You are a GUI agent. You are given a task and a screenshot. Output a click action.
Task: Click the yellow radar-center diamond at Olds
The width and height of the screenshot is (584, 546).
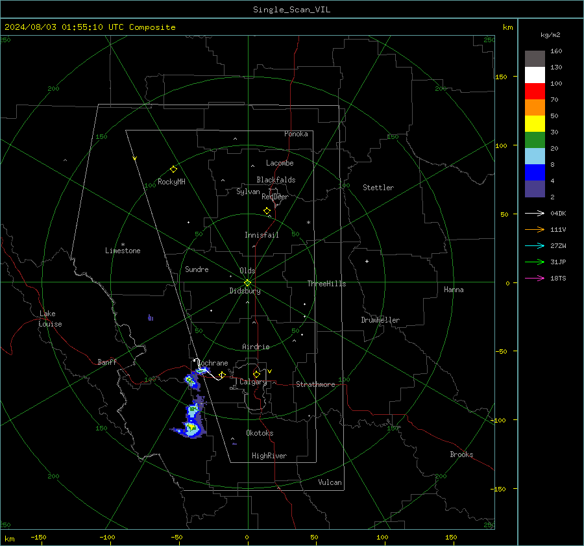coord(247,283)
